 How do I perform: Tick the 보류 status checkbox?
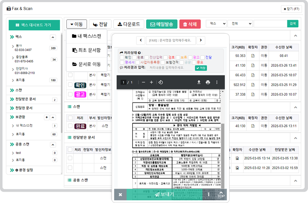[x=178, y=58]
